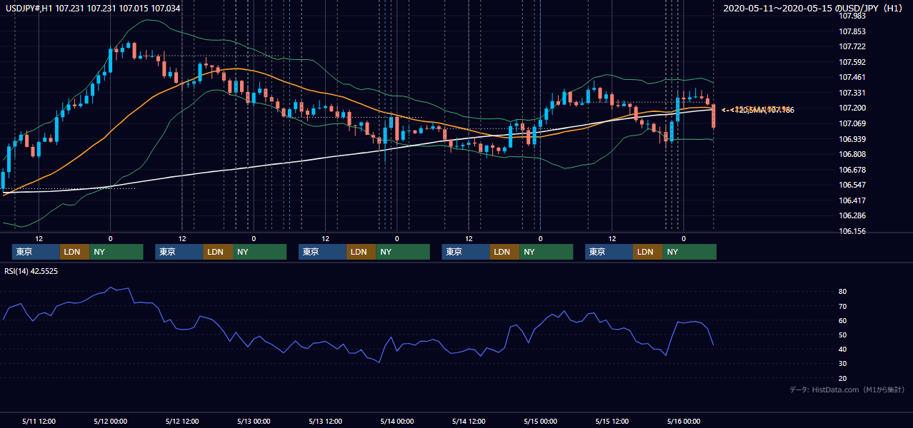
Task: Click the last red candlestick on the chart
Action: point(713,116)
